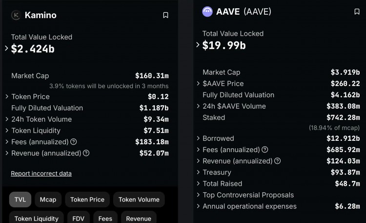Bookmark the AAVE protocol
This screenshot has width=366, height=223.
coord(357,12)
